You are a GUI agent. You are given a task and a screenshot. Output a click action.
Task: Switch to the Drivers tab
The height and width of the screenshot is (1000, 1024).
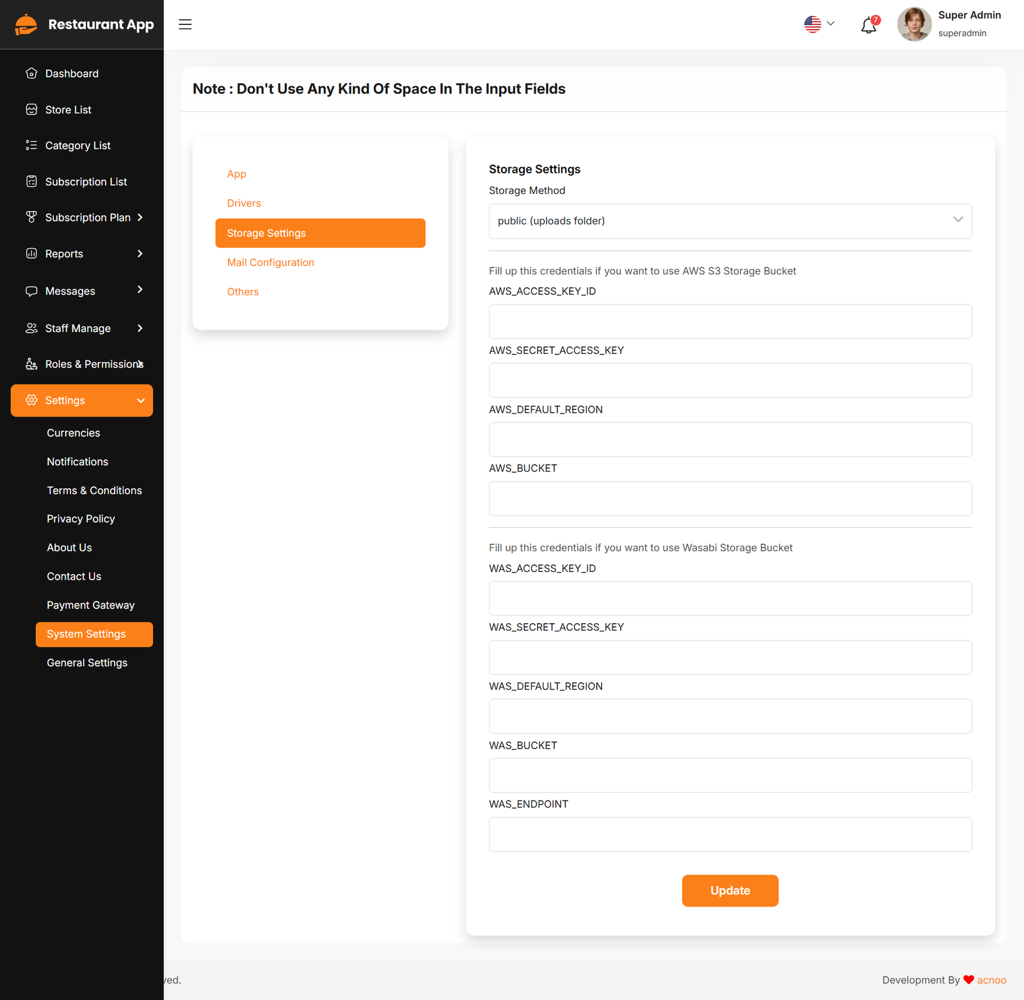point(244,203)
